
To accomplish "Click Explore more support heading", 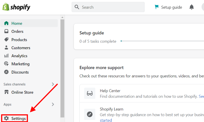I will (x=102, y=67).
